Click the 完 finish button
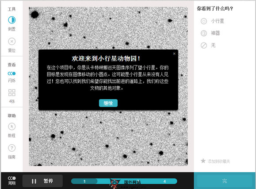The width and height of the screenshot is (256, 189). point(225,181)
